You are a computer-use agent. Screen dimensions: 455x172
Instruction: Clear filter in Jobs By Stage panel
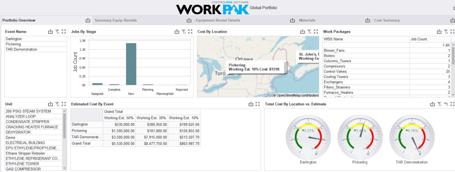click(183, 32)
